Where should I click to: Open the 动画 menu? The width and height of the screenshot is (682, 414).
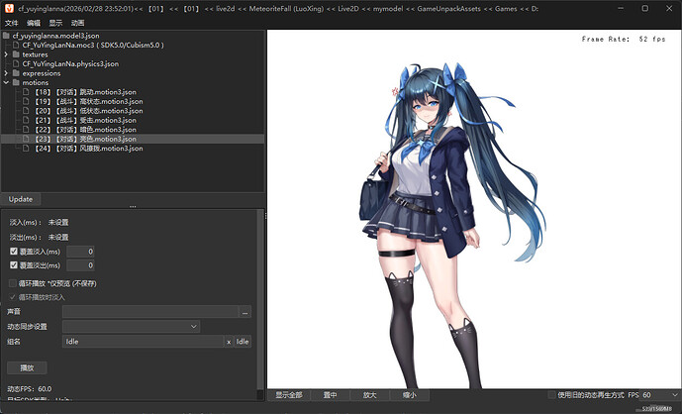77,22
